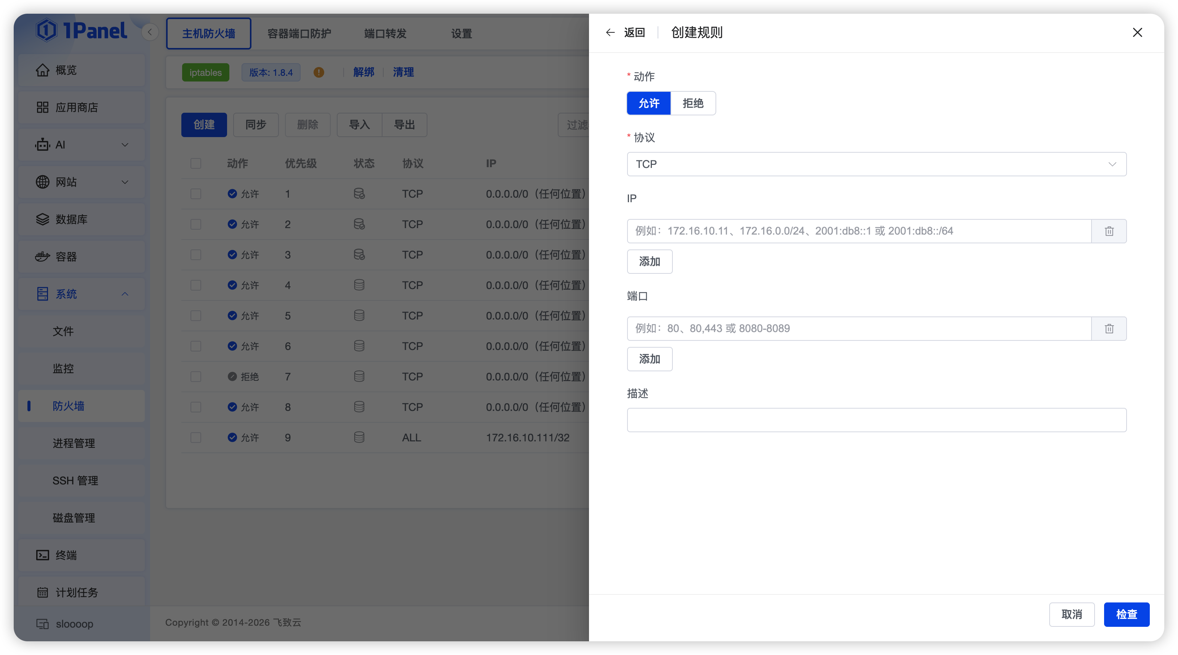This screenshot has width=1178, height=655.
Task: Open 应用商店 via its grid icon
Action: (x=43, y=107)
